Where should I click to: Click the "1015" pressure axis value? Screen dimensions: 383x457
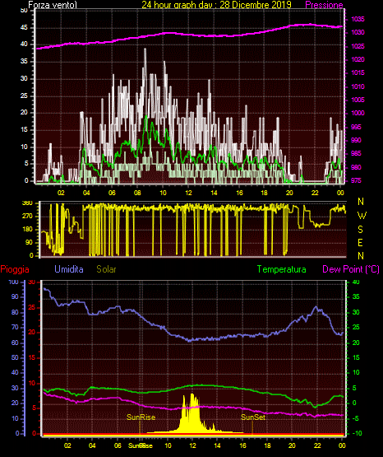click(x=358, y=72)
